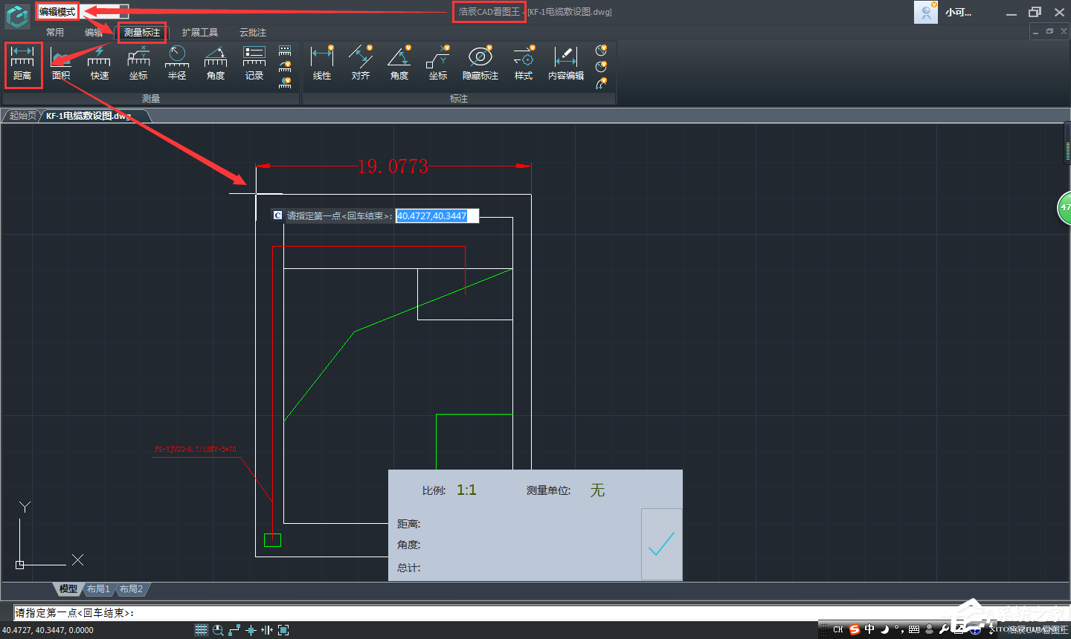The width and height of the screenshot is (1071, 639).
Task: Click the coordinate input field 40.4727,40.3447
Action: (437, 216)
